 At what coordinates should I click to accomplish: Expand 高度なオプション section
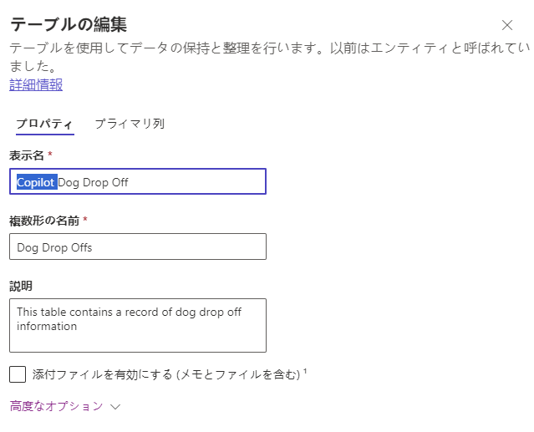[65, 406]
